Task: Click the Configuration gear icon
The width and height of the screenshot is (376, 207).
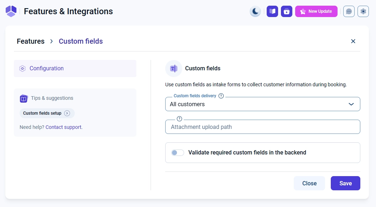Action: (x=22, y=69)
